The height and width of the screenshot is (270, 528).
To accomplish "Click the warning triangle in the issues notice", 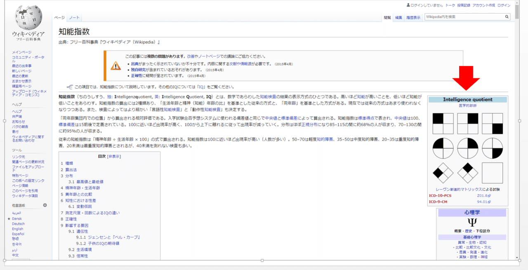I will (x=116, y=65).
